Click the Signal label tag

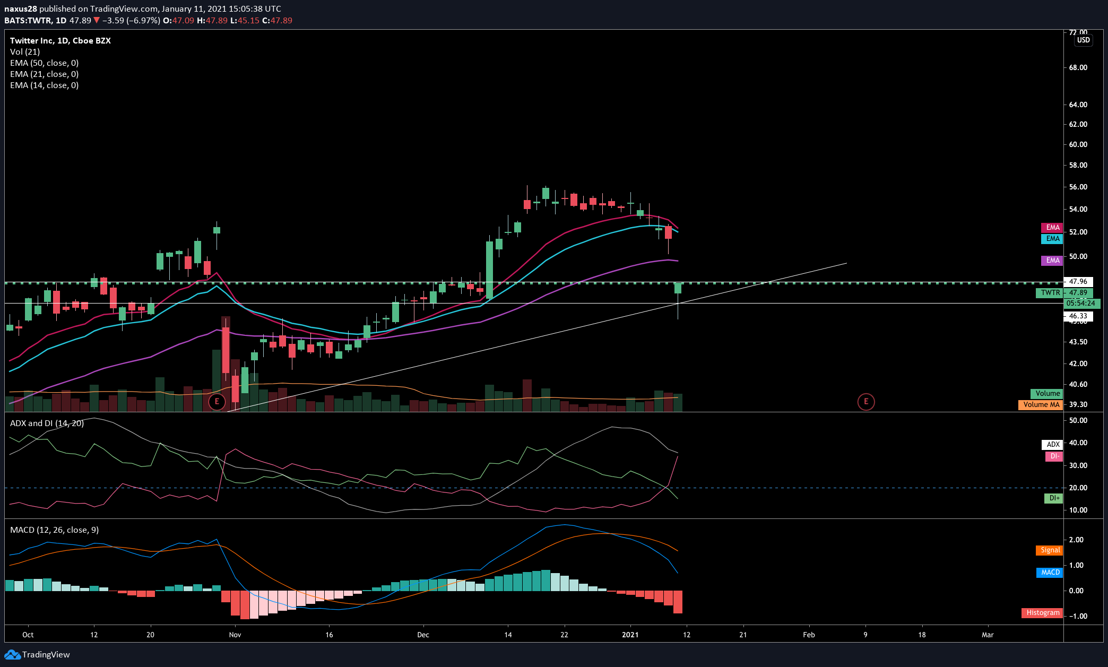click(1049, 550)
